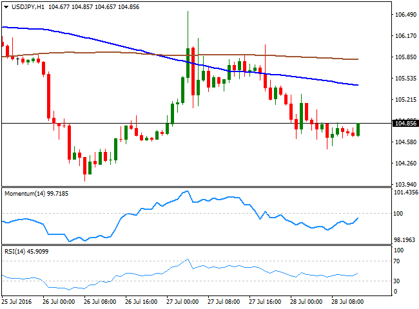Click time axis label 26 Jul 16:00
The width and height of the screenshot is (419, 309).
click(141, 302)
